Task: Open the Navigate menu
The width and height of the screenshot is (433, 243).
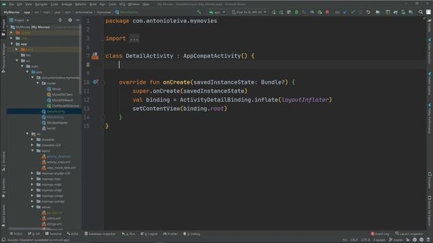Action: pos(41,4)
